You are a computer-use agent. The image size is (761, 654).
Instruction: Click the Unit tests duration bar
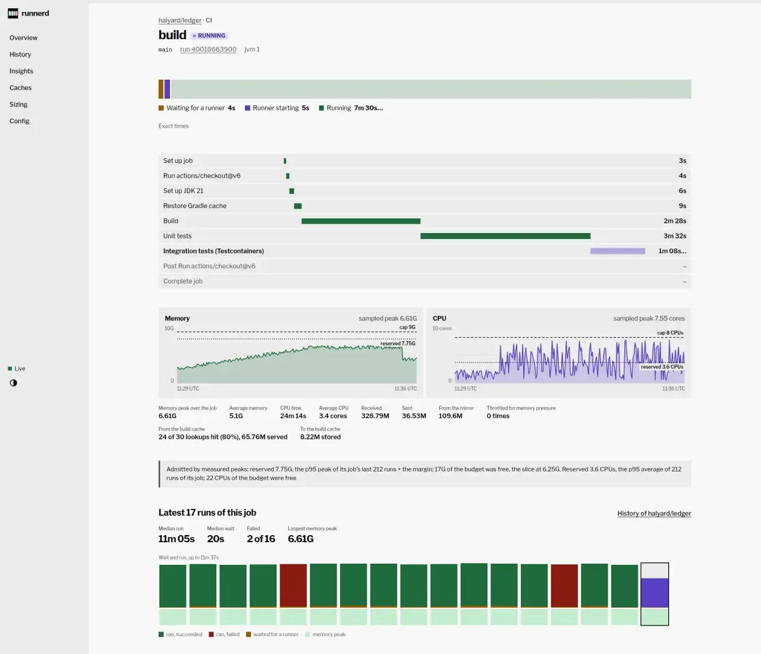pyautogui.click(x=505, y=236)
